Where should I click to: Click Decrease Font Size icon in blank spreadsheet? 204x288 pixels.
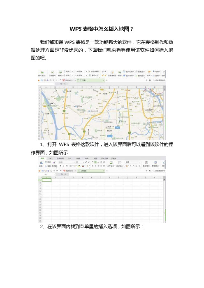(89, 162)
